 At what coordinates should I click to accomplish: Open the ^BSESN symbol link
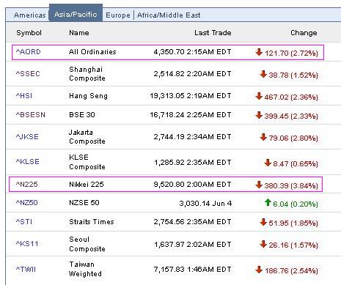pos(31,114)
